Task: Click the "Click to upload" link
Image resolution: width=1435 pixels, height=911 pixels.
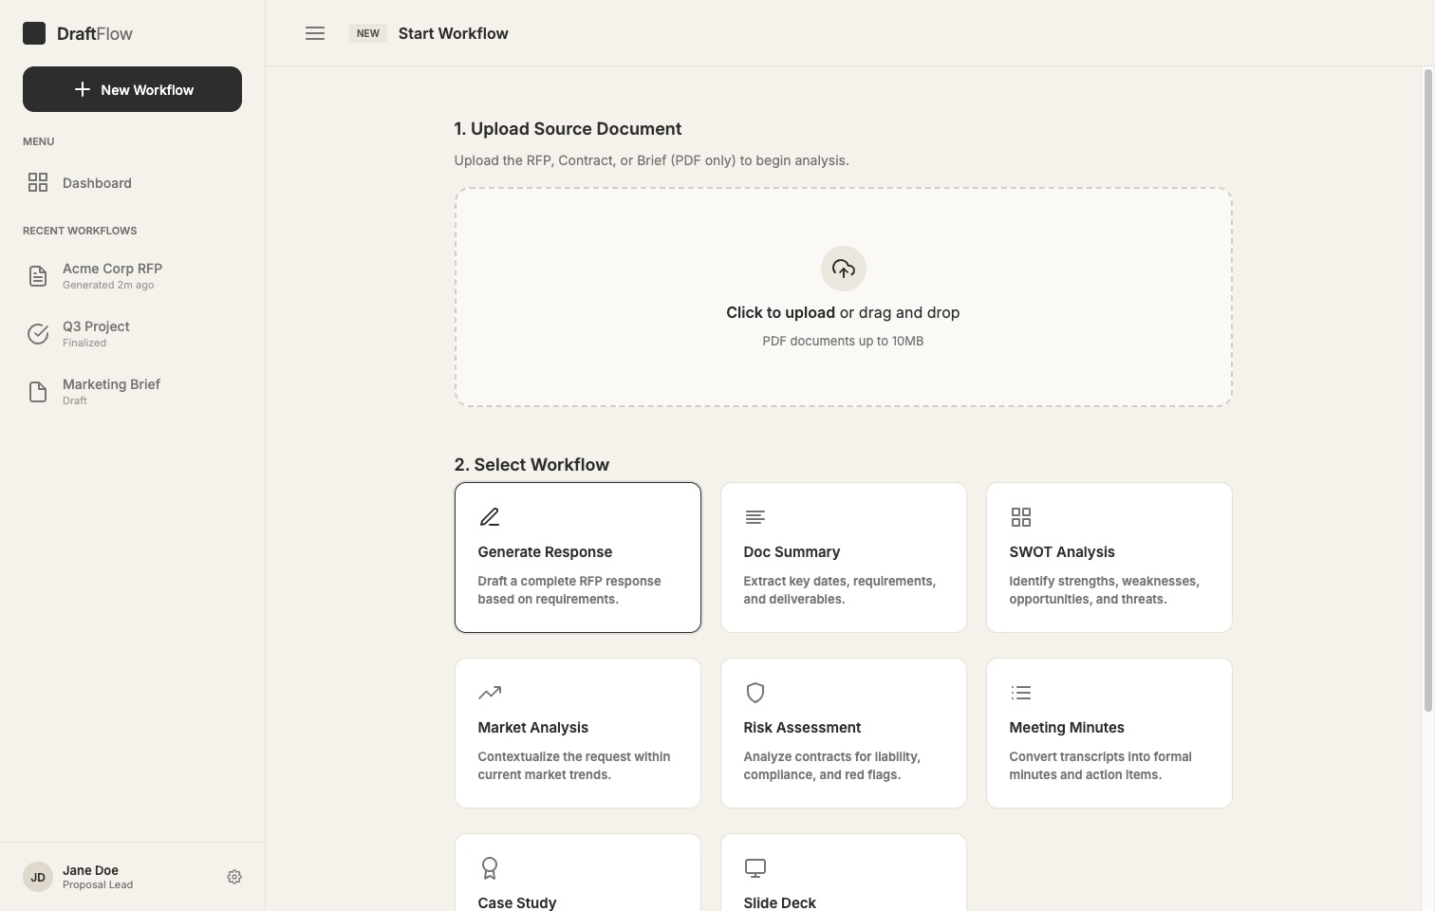Action: pyautogui.click(x=780, y=312)
